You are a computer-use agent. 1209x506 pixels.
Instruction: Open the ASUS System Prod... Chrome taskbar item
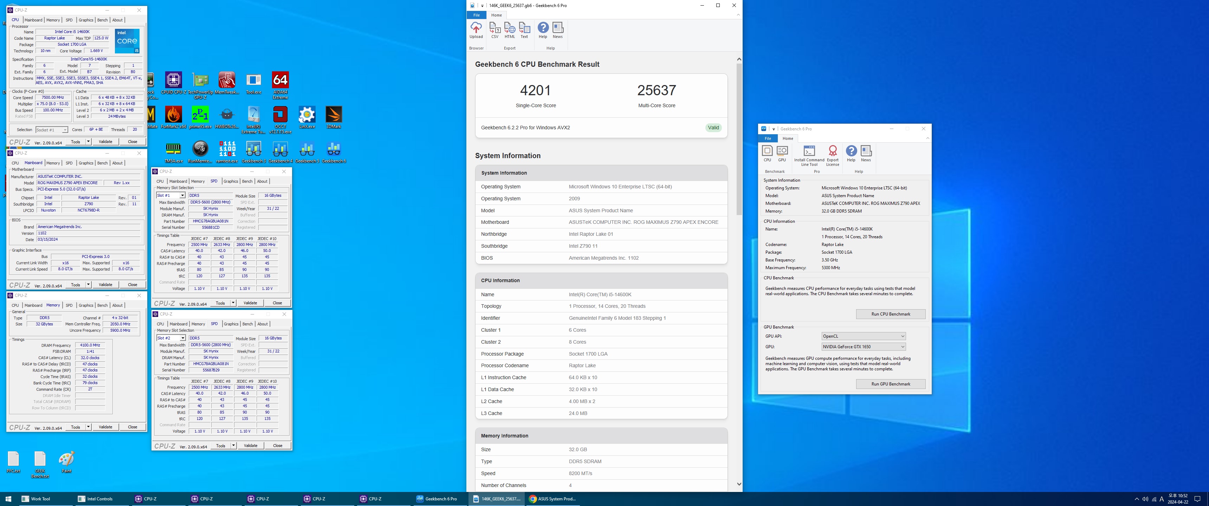tap(552, 499)
